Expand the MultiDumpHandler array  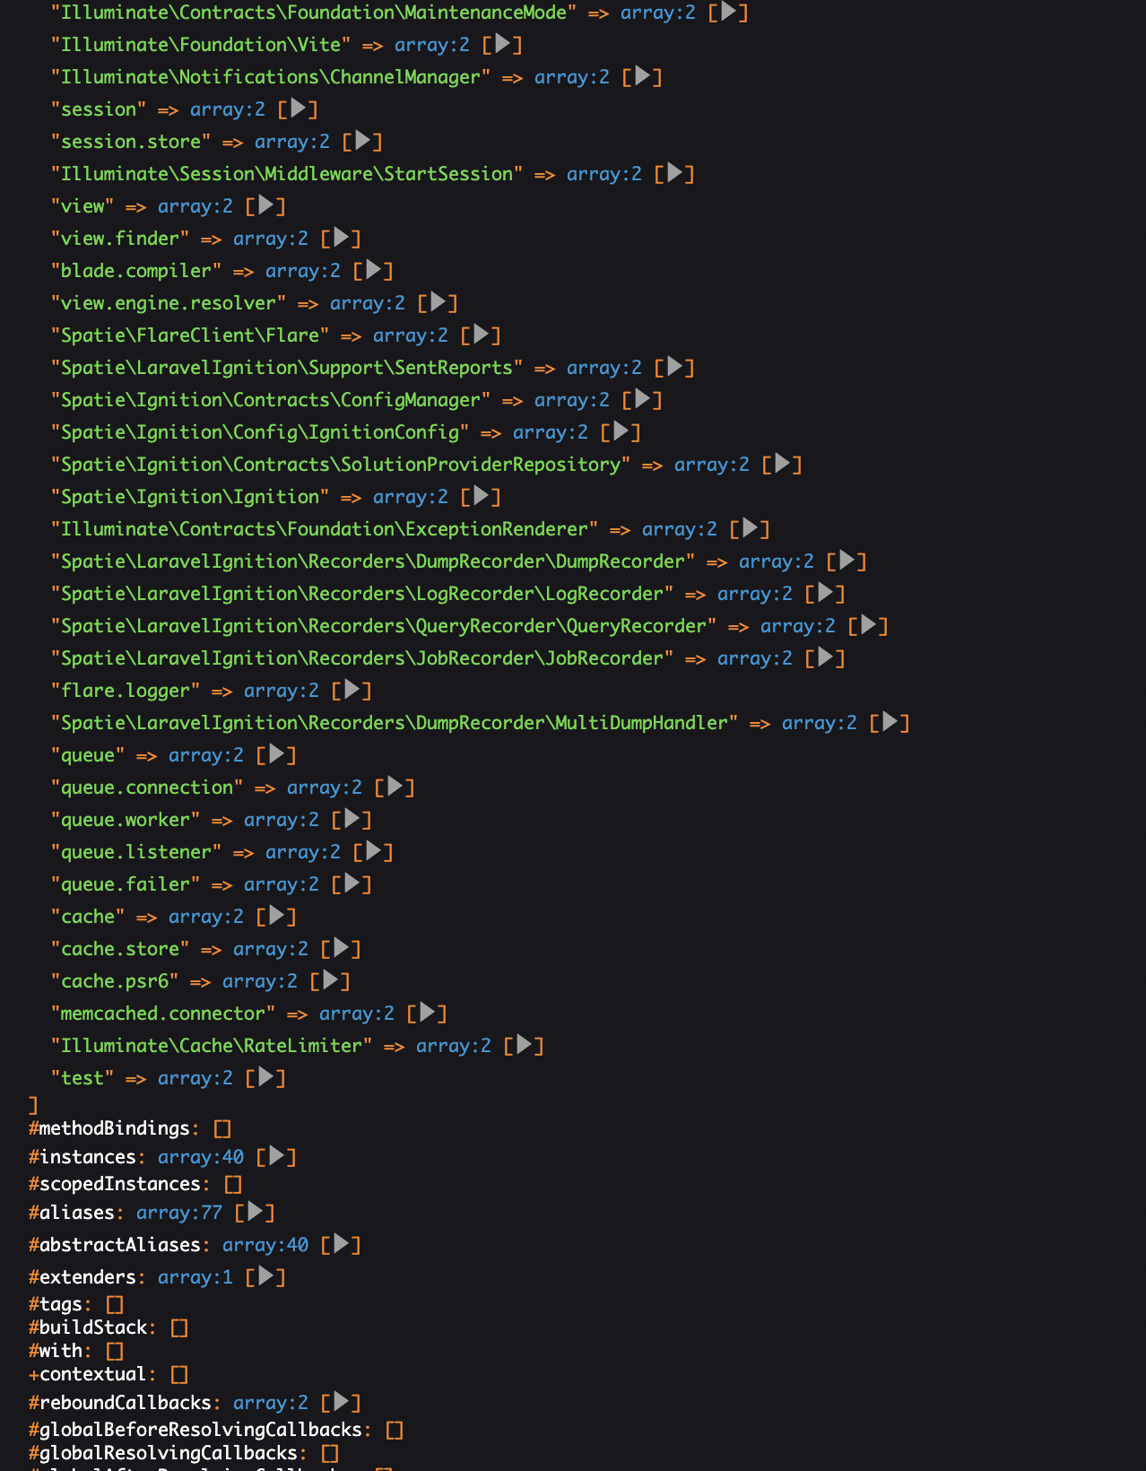point(890,723)
